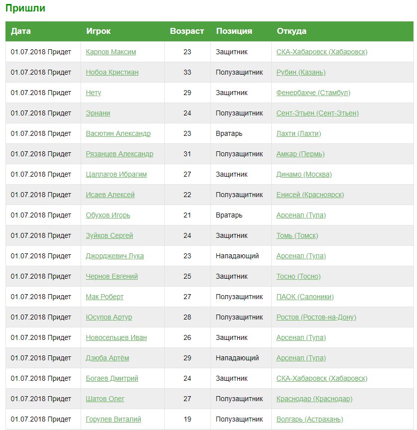Click the Возраст column header

pos(187,31)
